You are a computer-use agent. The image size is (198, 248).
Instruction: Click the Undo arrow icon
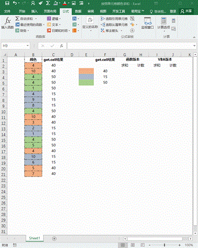[15, 3]
